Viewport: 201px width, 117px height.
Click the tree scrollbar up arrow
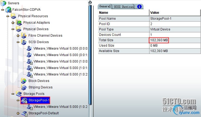(x=90, y=2)
